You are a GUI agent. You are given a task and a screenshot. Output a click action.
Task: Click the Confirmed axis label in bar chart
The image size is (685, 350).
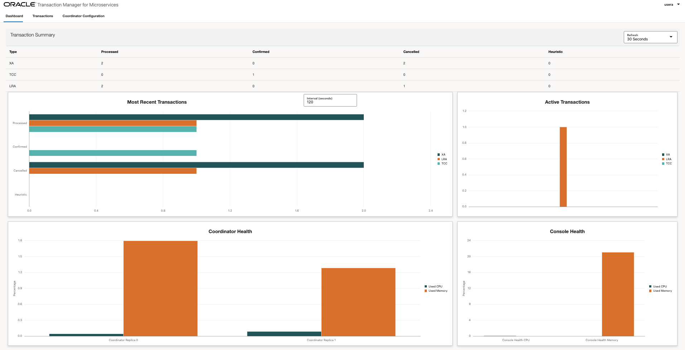[x=20, y=147]
